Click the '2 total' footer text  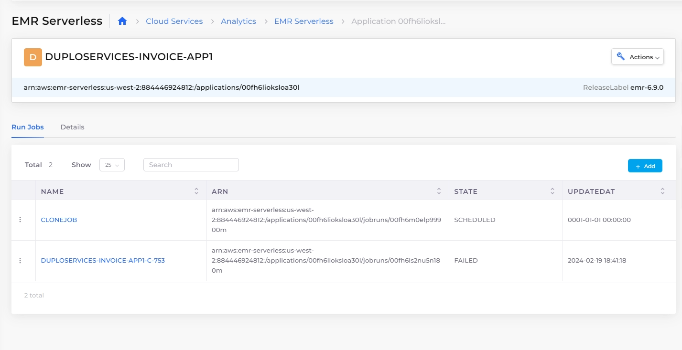click(34, 296)
